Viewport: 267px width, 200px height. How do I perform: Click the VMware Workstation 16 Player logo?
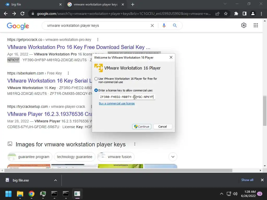[x=99, y=68]
